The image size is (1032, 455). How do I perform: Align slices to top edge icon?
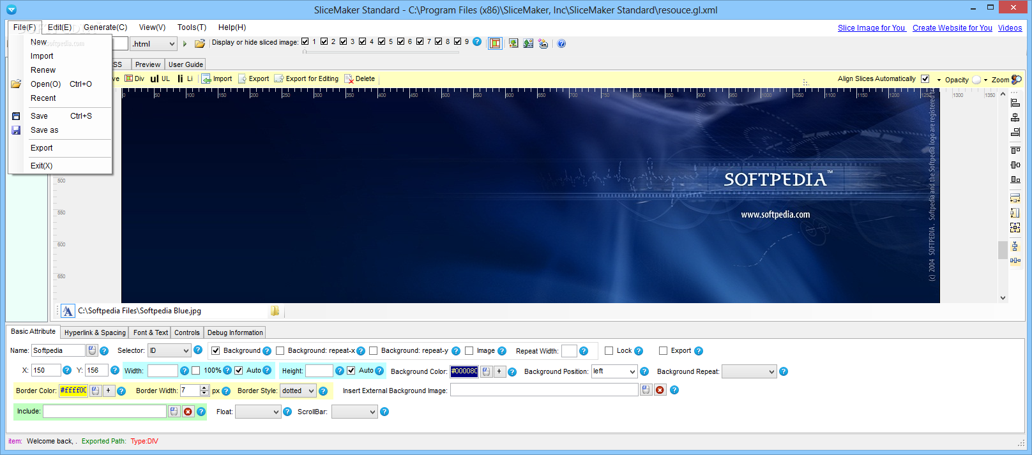click(1015, 150)
